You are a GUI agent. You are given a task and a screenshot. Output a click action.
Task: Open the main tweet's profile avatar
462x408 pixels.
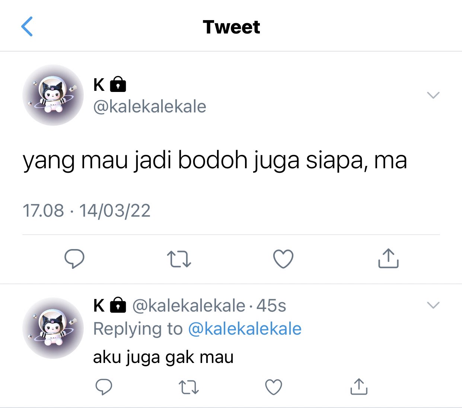click(x=53, y=95)
